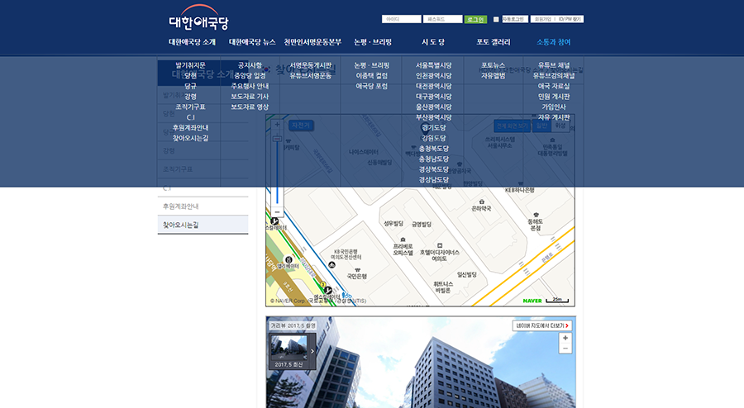Image resolution: width=744 pixels, height=408 pixels.
Task: Zoom out the street view panorama
Action: coord(565,349)
